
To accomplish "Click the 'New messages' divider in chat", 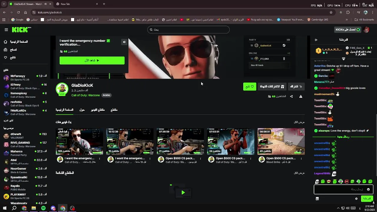I will pyautogui.click(x=343, y=137).
